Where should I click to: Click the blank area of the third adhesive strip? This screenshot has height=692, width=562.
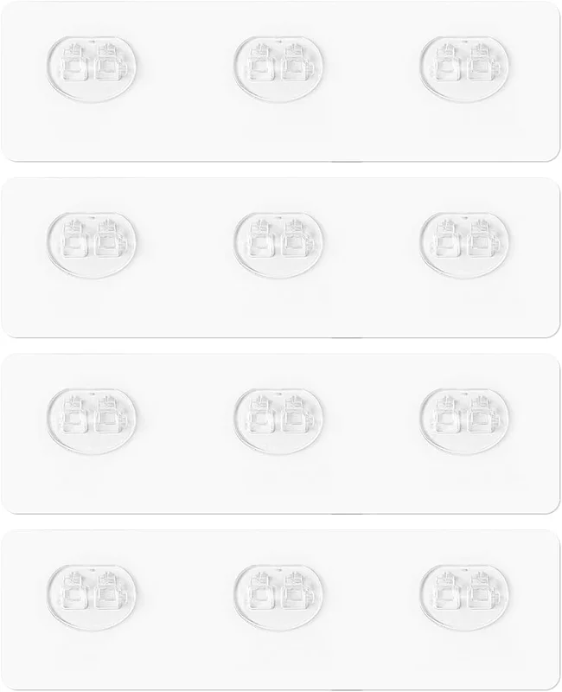pyautogui.click(x=280, y=484)
